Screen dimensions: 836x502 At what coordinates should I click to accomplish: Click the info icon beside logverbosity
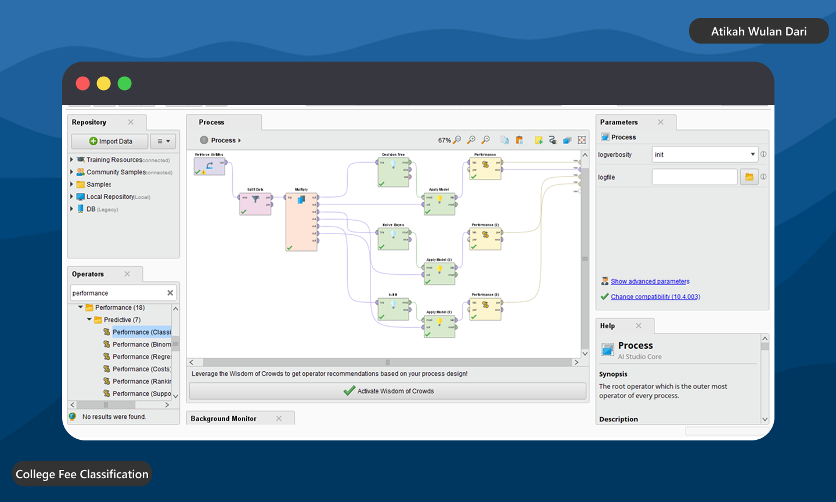763,155
